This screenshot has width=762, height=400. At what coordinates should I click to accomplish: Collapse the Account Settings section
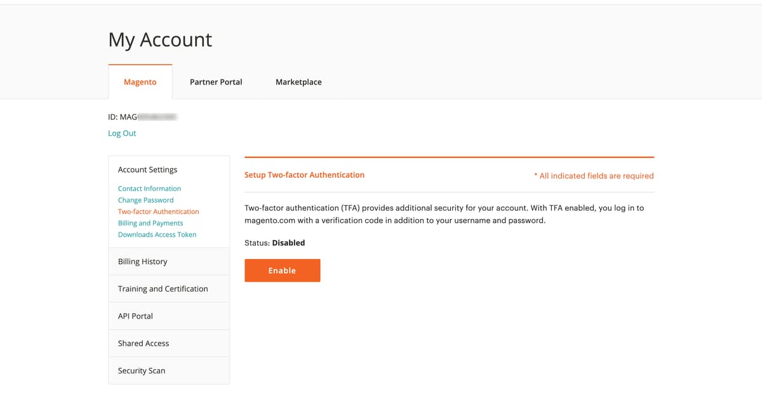pos(147,170)
